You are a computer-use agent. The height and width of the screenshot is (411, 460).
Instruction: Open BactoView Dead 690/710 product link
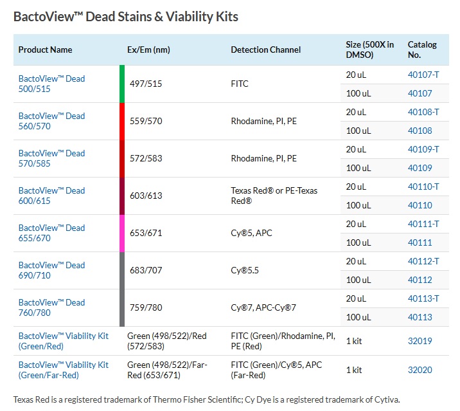pos(51,270)
